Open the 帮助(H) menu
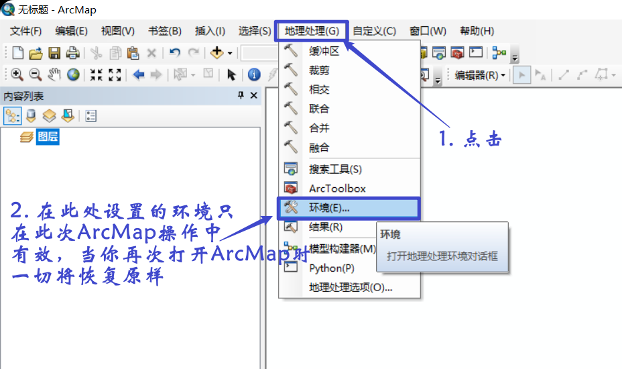This screenshot has width=622, height=369. pyautogui.click(x=477, y=31)
